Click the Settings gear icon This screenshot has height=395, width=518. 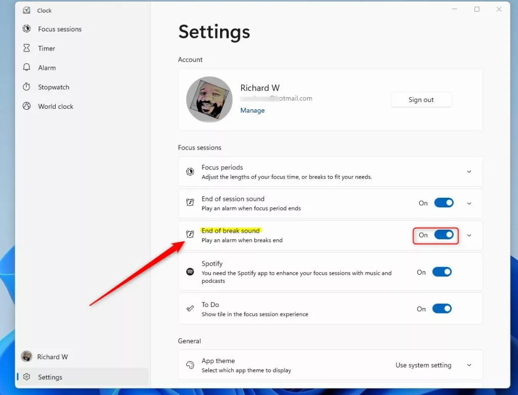click(27, 377)
